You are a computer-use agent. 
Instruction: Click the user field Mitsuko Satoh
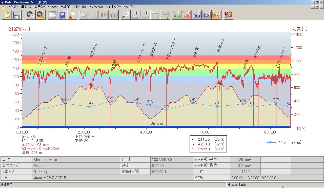(76, 160)
